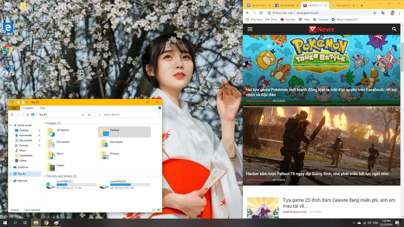Open Chrome three-dot menu
404x227 pixels.
click(399, 13)
